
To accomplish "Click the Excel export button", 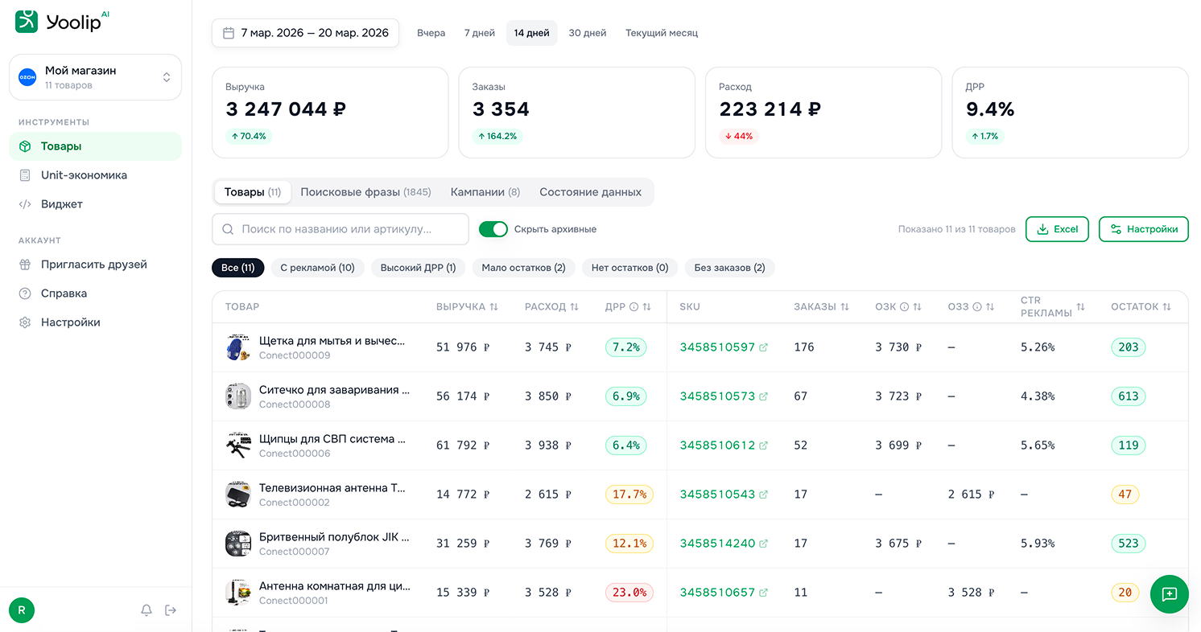I will point(1057,229).
